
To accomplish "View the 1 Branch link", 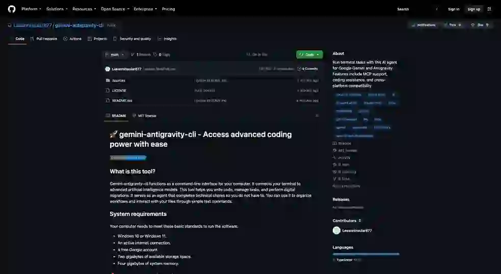I will coord(141,54).
